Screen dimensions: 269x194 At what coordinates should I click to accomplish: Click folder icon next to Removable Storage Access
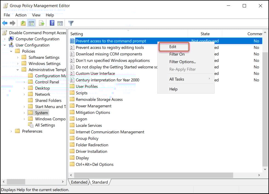pos(72,99)
